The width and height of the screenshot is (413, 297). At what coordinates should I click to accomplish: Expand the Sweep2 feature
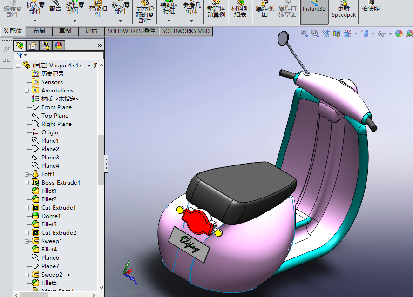(x=27, y=275)
